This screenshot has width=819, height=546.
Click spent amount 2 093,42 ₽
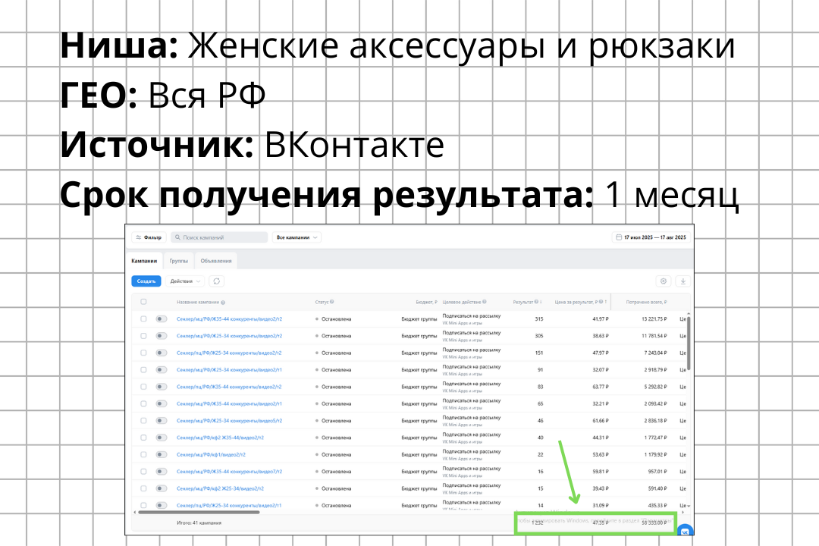pos(655,404)
